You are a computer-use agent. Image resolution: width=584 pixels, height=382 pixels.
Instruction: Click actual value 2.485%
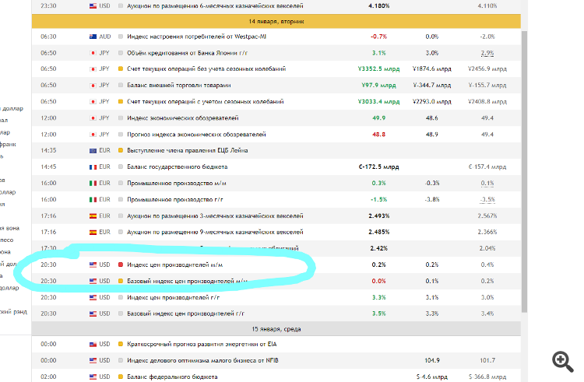[x=378, y=232]
